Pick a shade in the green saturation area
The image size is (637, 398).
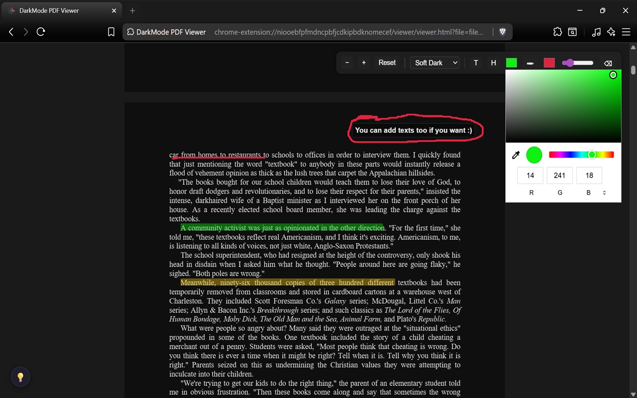pyautogui.click(x=563, y=106)
